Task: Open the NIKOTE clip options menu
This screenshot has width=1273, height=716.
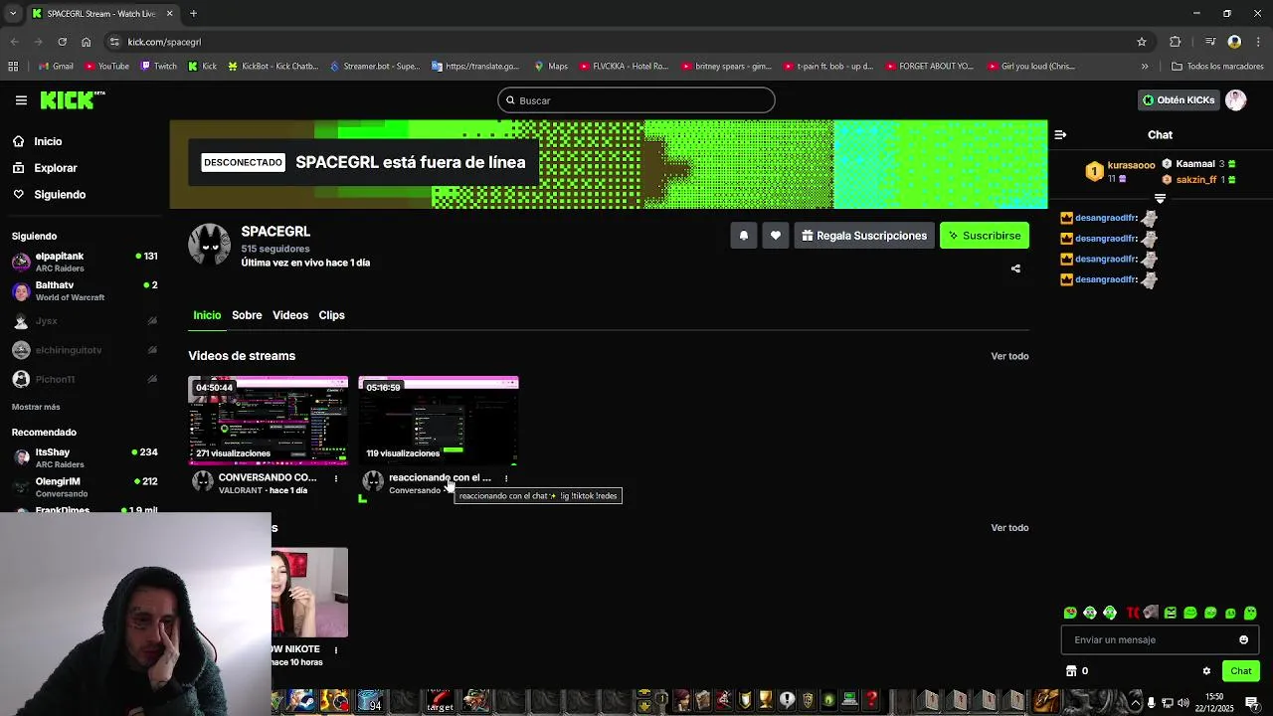Action: point(335,650)
